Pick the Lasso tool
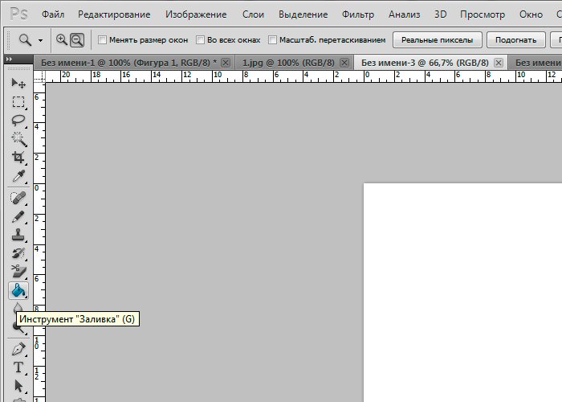562x402 pixels. click(18, 121)
